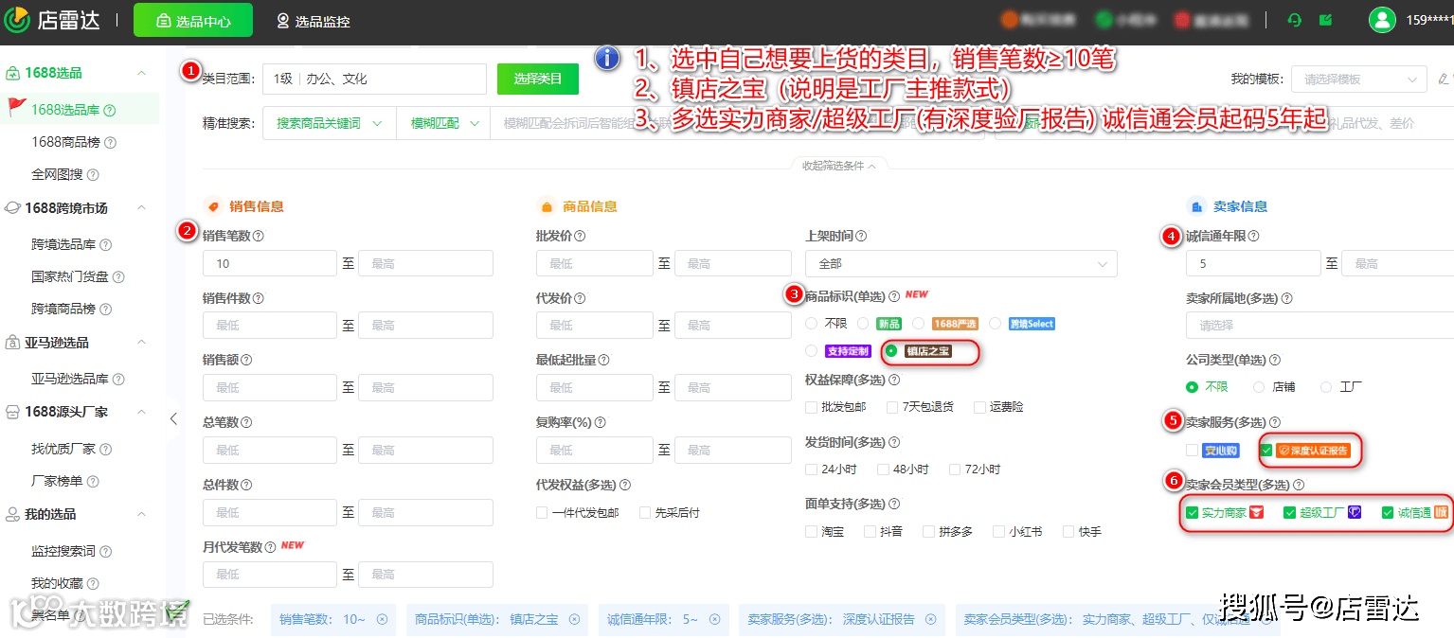Collapse the 1688源头厂家 sidebar group
Viewport: 1454px width, 638px height.
coord(142,413)
